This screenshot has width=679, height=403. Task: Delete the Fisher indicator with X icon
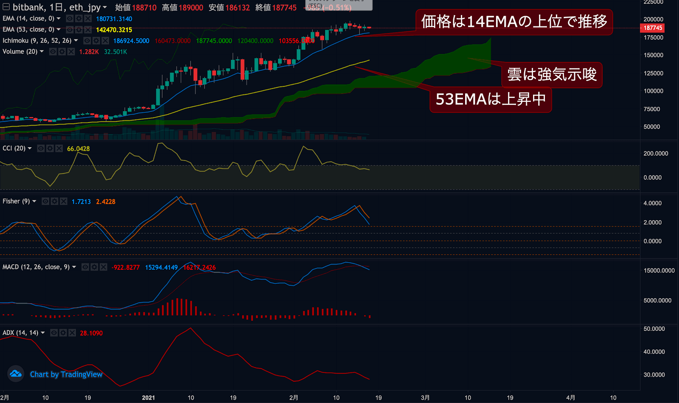[63, 201]
